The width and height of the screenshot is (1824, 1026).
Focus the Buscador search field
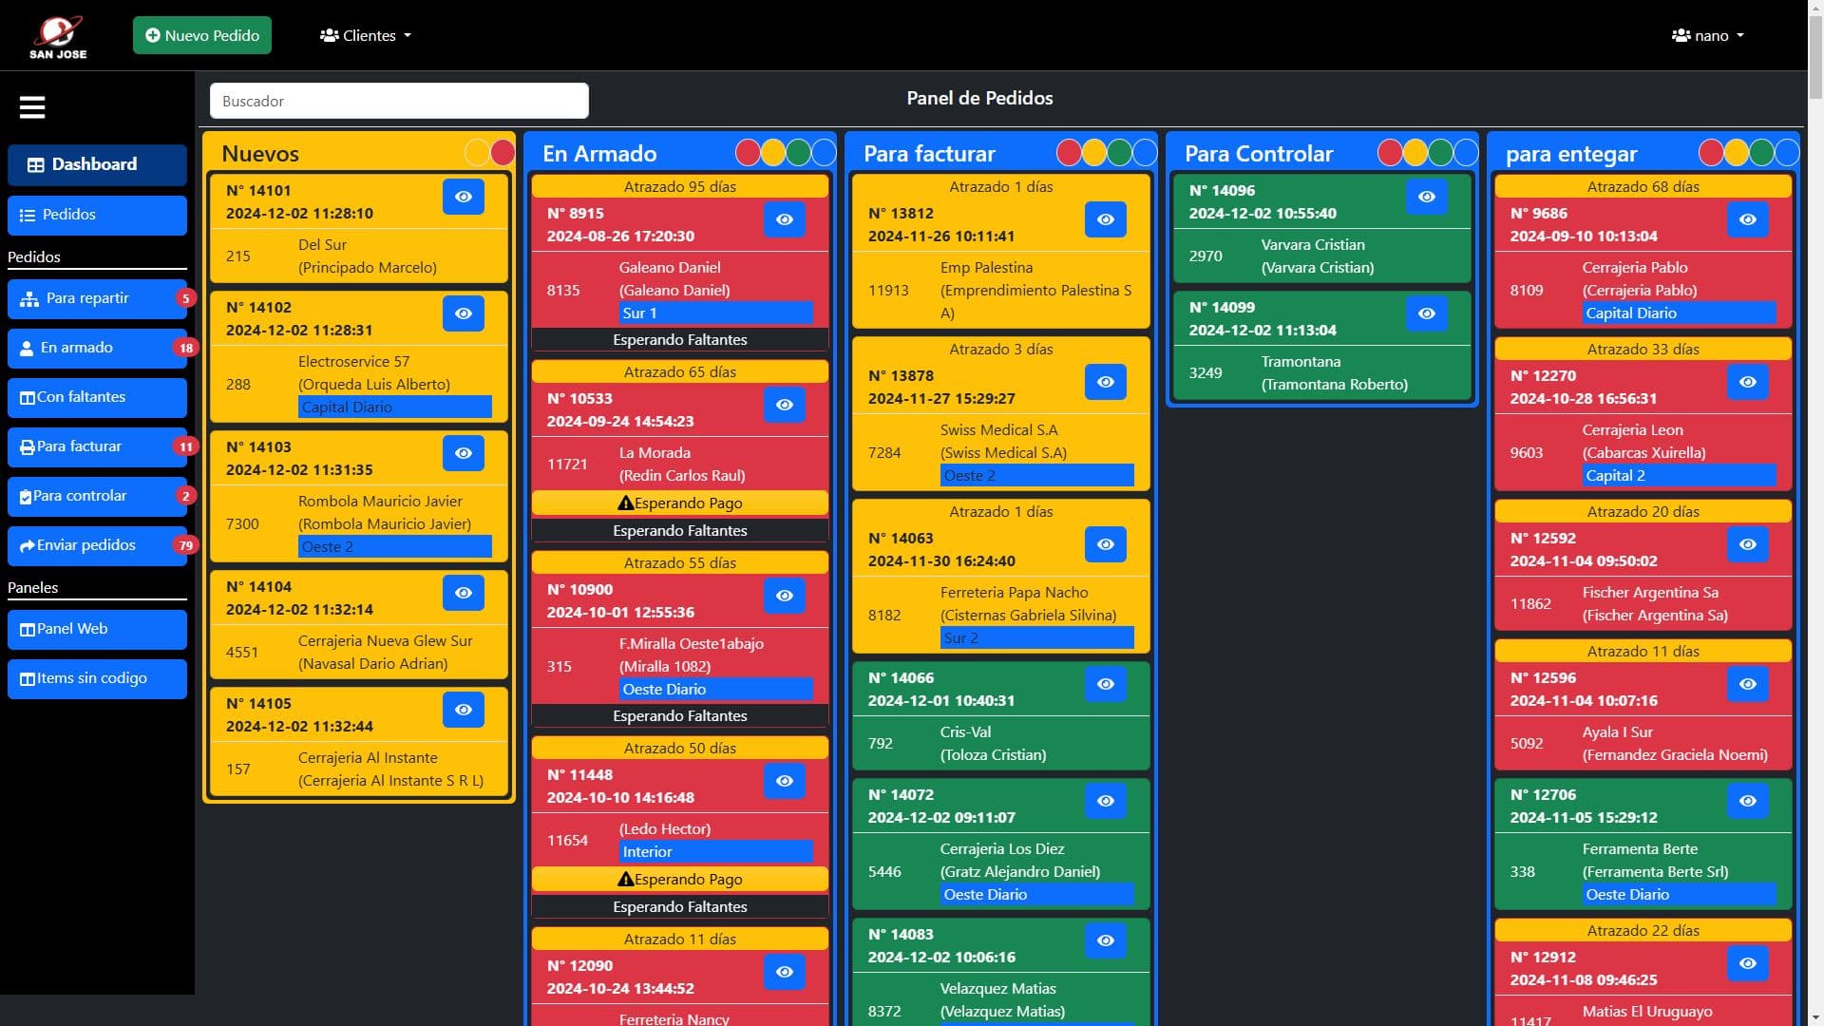tap(399, 101)
